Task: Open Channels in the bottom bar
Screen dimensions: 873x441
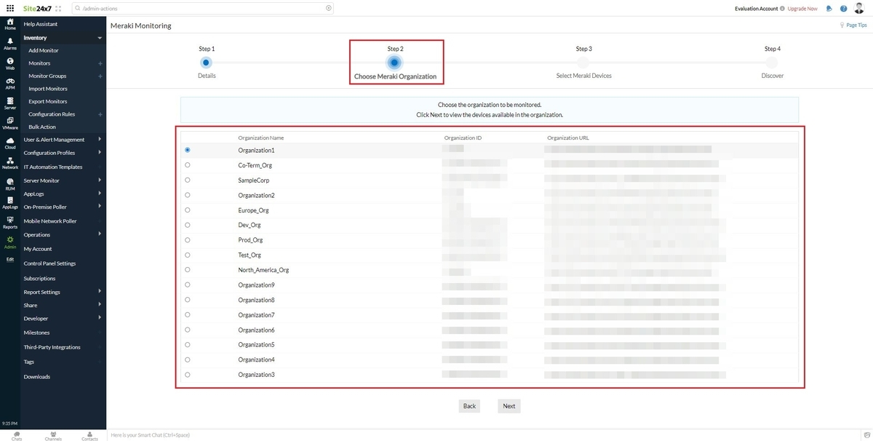Action: [53, 435]
